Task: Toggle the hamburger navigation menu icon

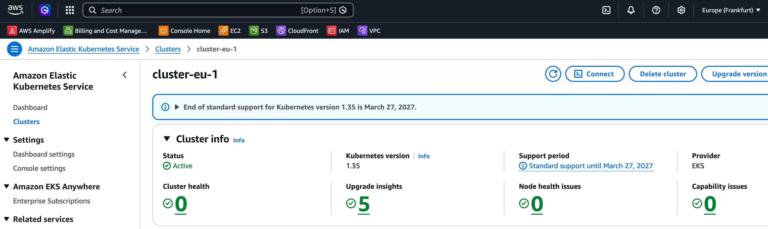Action: coord(14,49)
